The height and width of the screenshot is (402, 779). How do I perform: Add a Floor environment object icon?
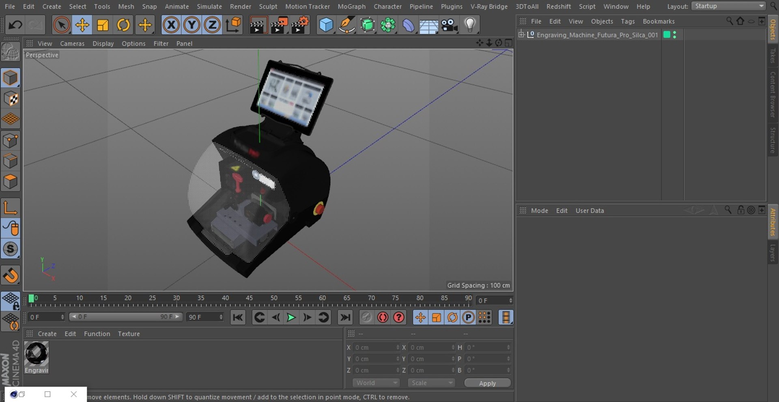point(428,25)
